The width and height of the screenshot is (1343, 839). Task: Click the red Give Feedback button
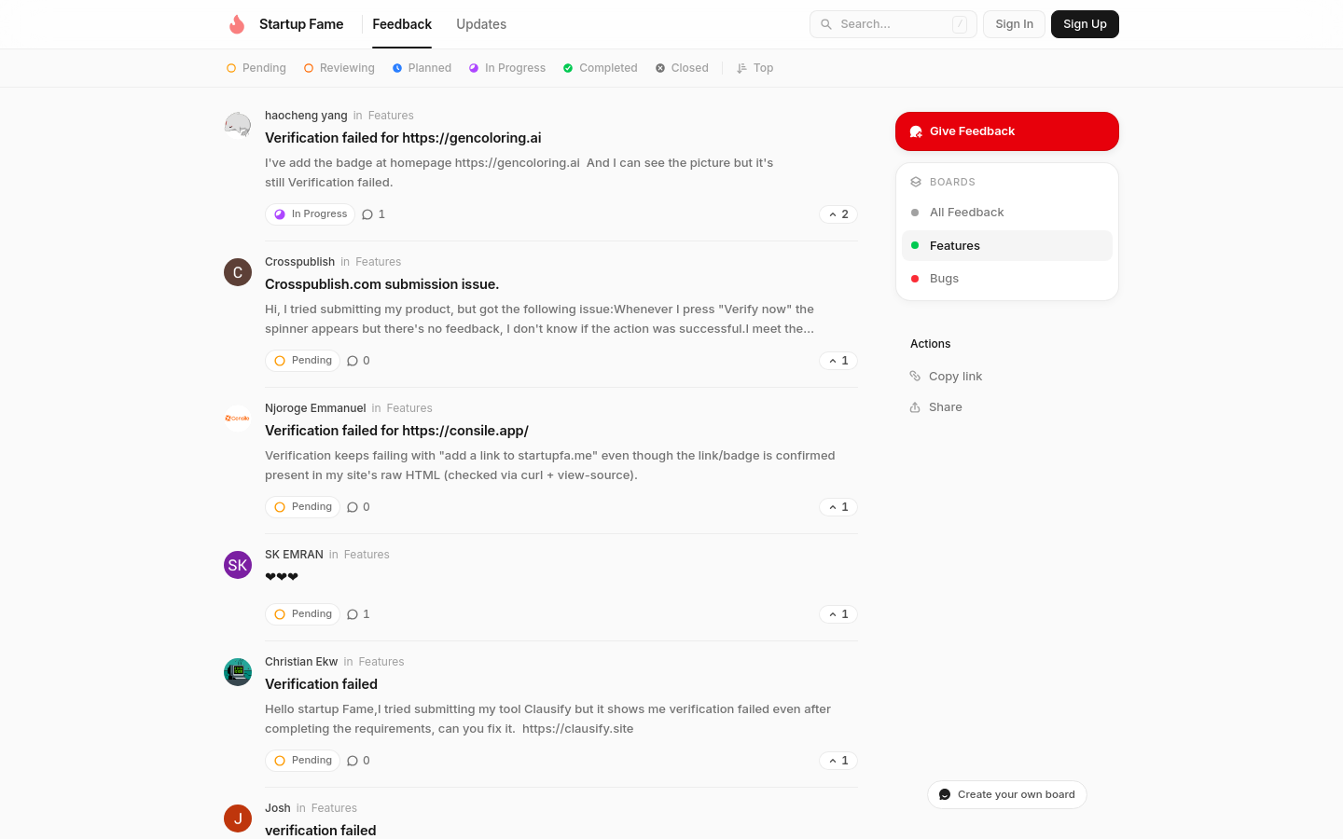click(x=1007, y=131)
